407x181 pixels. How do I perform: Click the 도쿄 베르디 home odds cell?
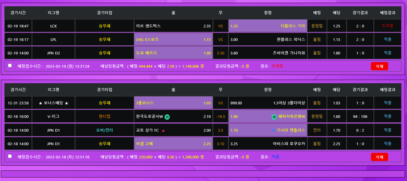point(173,53)
